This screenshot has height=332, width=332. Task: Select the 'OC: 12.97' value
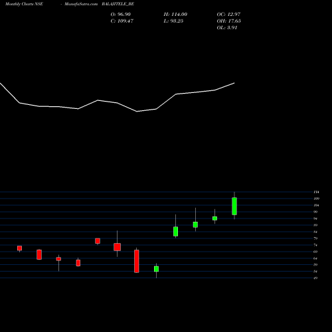click(x=228, y=15)
